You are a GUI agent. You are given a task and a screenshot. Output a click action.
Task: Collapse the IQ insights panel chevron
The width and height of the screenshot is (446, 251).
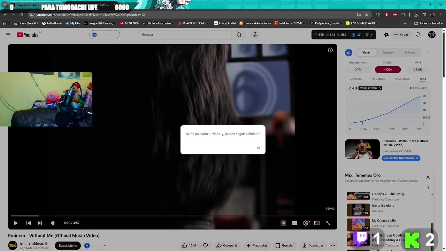pos(428,53)
